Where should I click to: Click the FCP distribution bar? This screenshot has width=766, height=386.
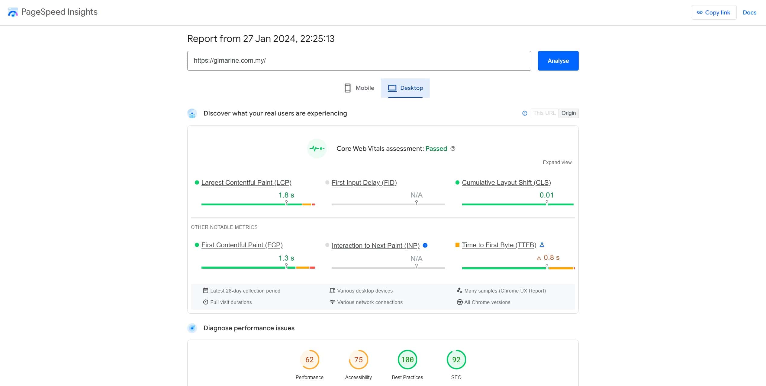coord(258,267)
